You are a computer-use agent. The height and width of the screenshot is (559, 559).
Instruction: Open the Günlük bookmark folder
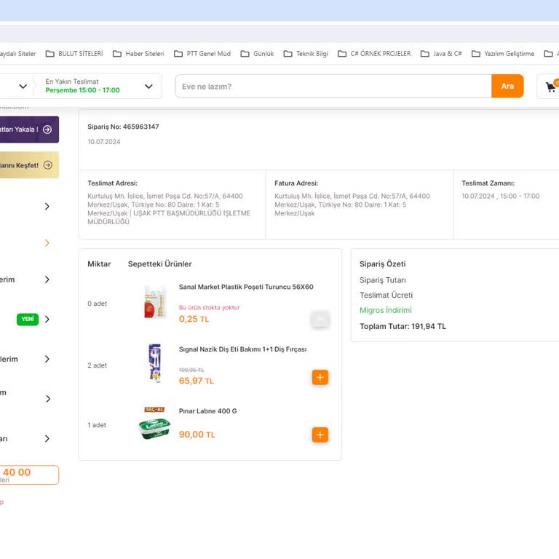pyautogui.click(x=257, y=53)
